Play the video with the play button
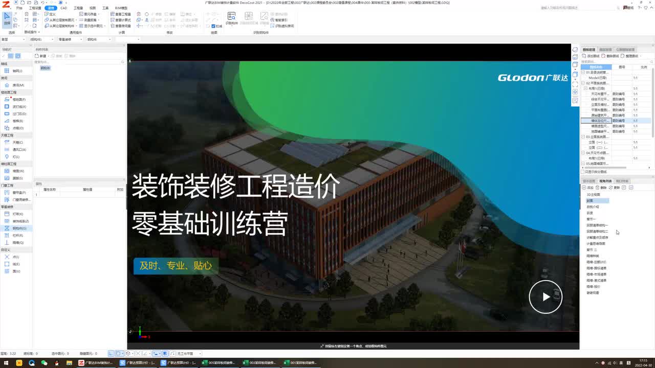The image size is (655, 368). coord(545,297)
